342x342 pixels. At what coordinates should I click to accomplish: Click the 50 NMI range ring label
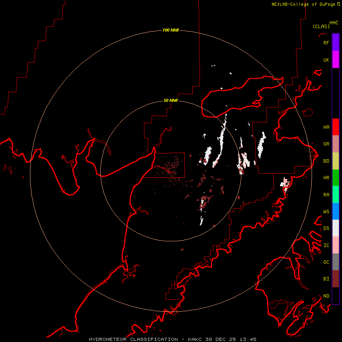coord(171,100)
